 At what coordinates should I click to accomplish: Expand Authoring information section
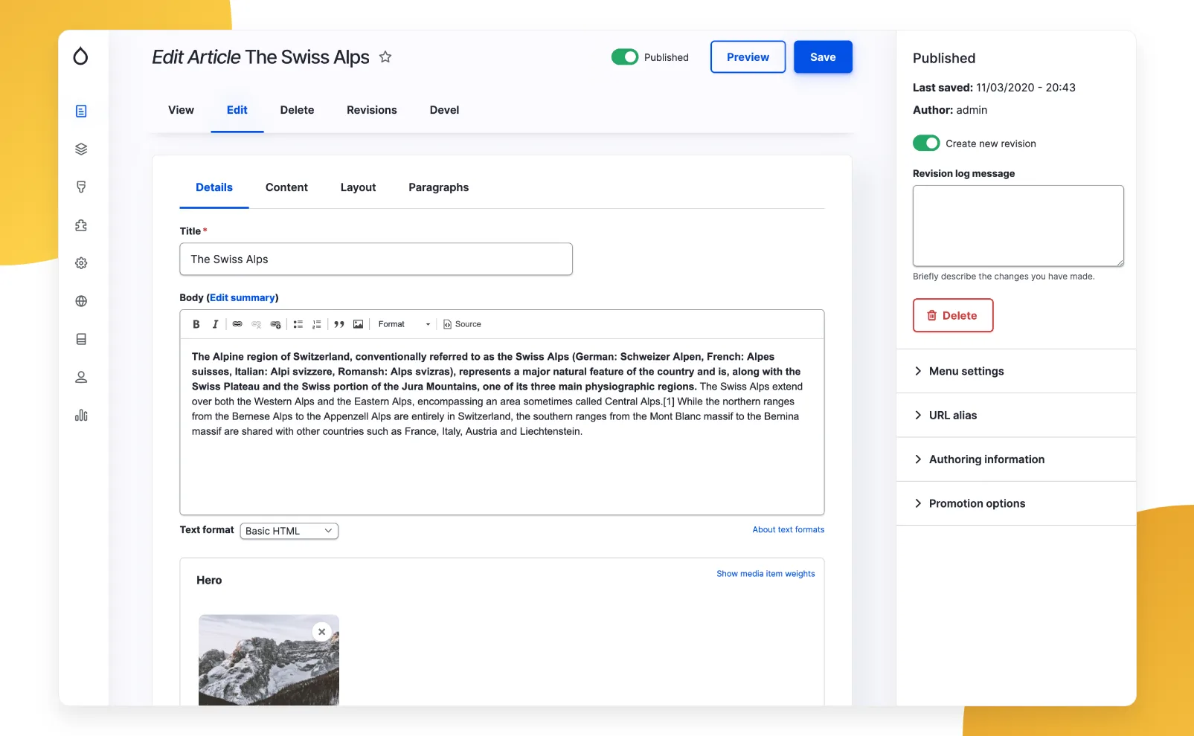coord(1016,459)
